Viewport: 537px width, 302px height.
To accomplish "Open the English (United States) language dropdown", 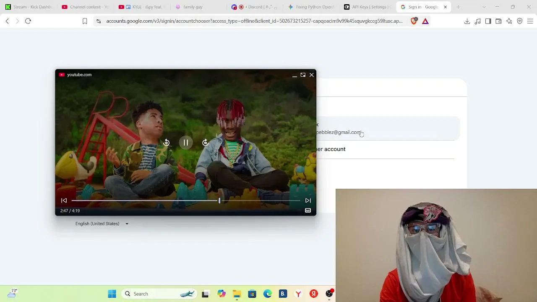I will 102,224.
